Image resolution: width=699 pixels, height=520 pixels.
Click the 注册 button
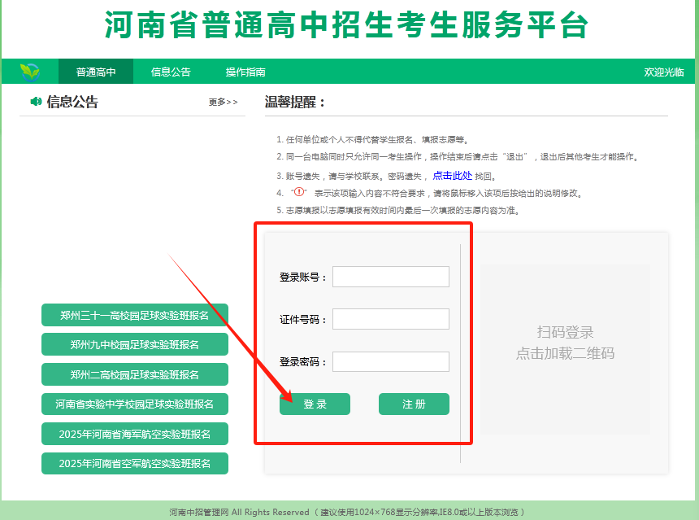[415, 404]
